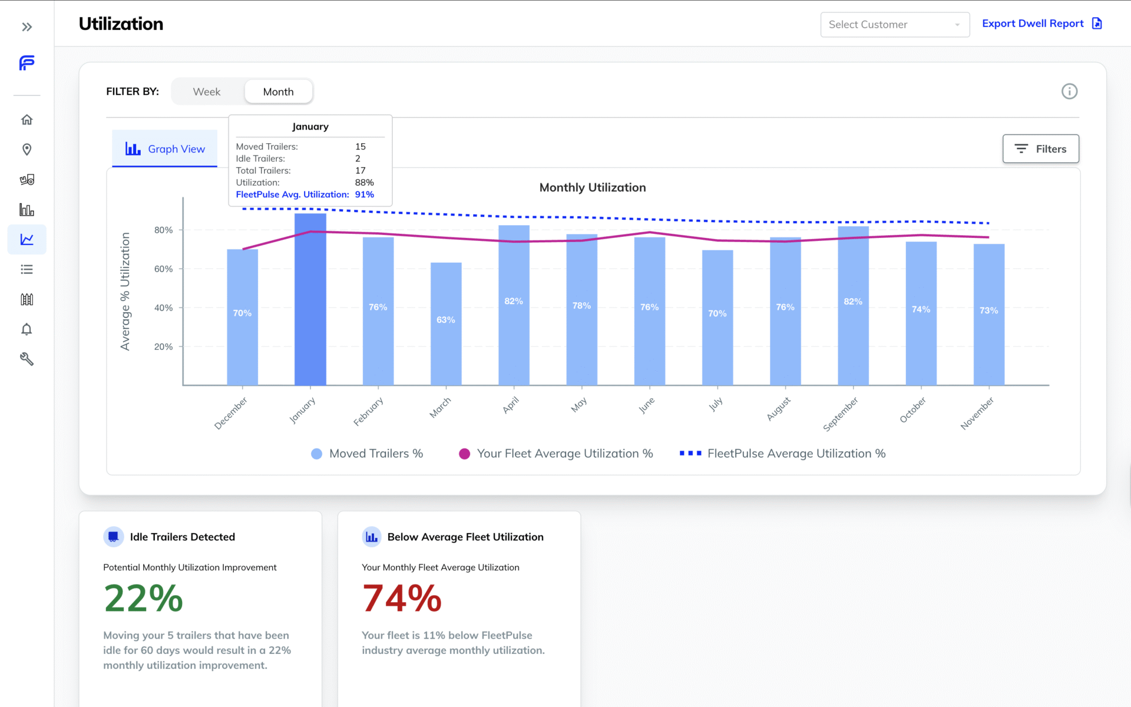Screen dimensions: 1131x707
Task: Expand the sidebar with the double-arrow chevron
Action: click(x=27, y=27)
